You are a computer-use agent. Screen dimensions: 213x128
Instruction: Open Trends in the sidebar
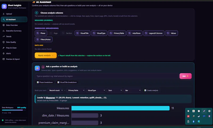click(14, 36)
